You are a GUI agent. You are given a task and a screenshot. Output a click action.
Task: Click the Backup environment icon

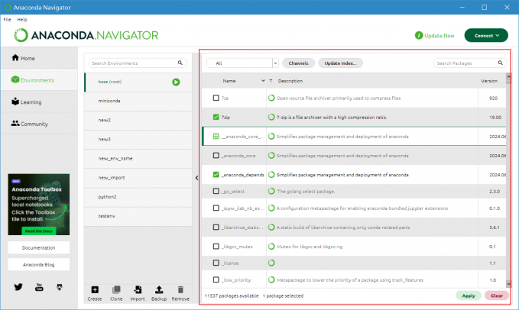point(159,290)
